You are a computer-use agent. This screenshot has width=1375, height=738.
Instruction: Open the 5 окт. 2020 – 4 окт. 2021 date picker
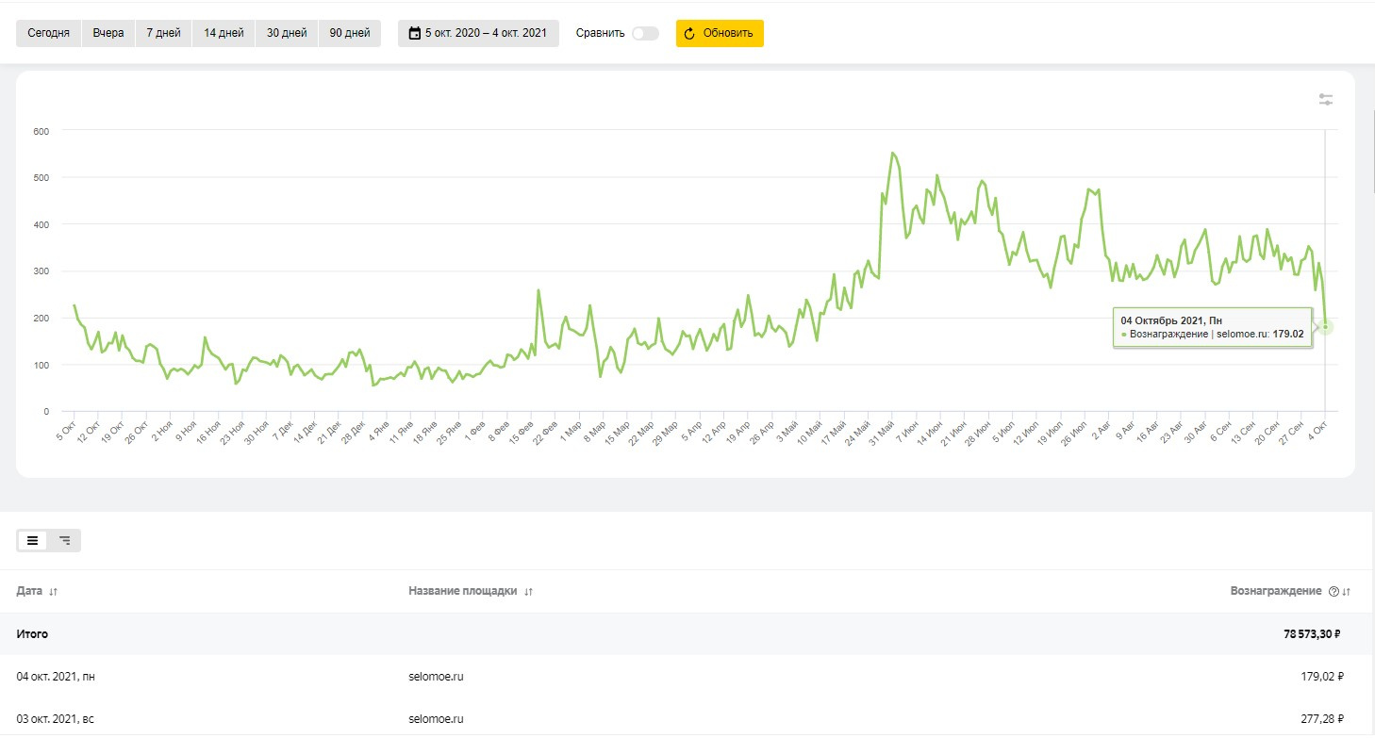pos(485,33)
